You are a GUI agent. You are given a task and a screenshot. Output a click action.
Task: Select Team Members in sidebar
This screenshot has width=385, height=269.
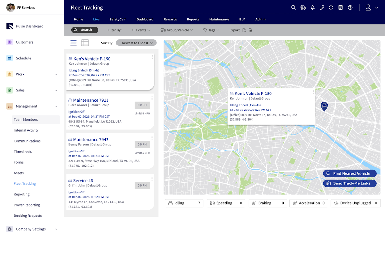(x=36, y=119)
